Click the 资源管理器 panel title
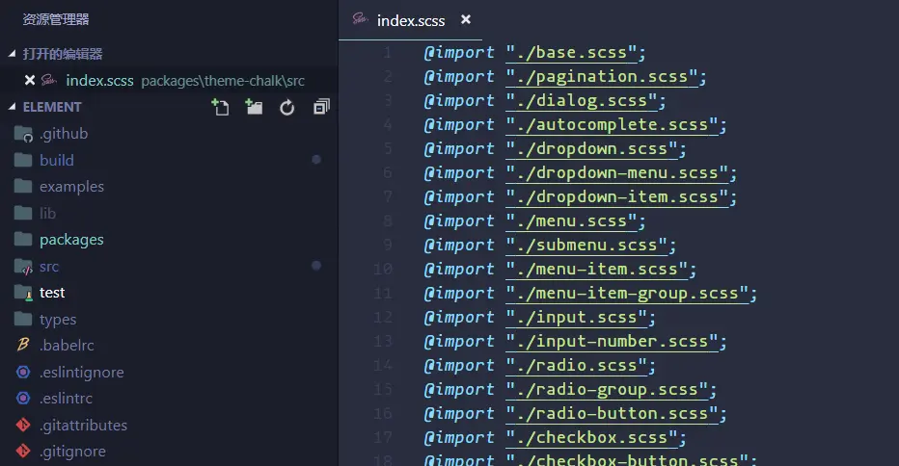The width and height of the screenshot is (899, 466). pos(56,19)
